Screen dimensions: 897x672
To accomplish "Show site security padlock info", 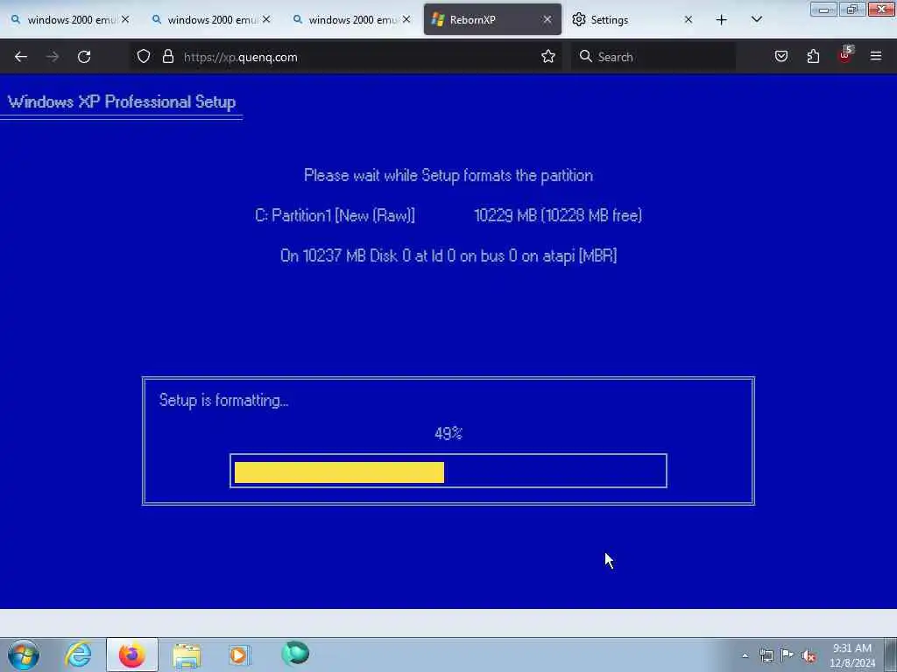I will click(x=167, y=56).
